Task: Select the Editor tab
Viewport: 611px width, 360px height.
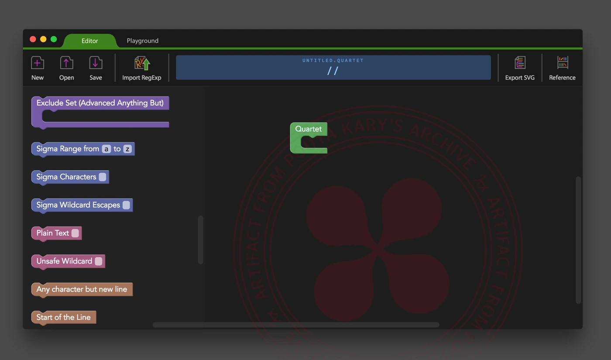Action: [x=90, y=41]
